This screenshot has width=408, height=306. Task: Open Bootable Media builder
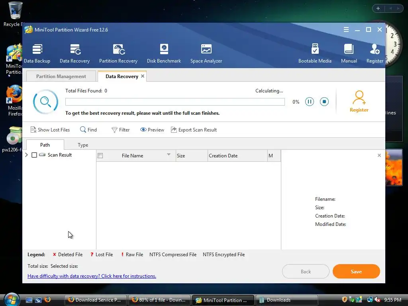pos(315,54)
